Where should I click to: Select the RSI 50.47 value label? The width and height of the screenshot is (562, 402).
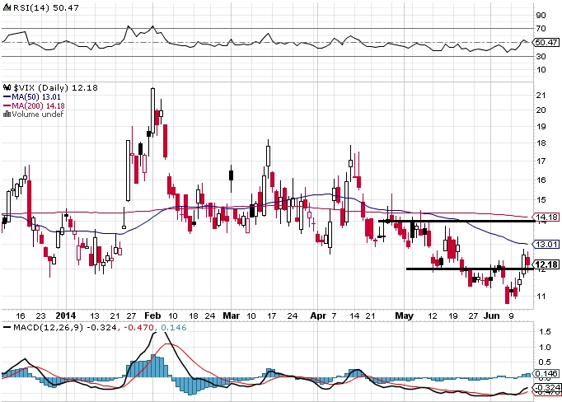546,42
